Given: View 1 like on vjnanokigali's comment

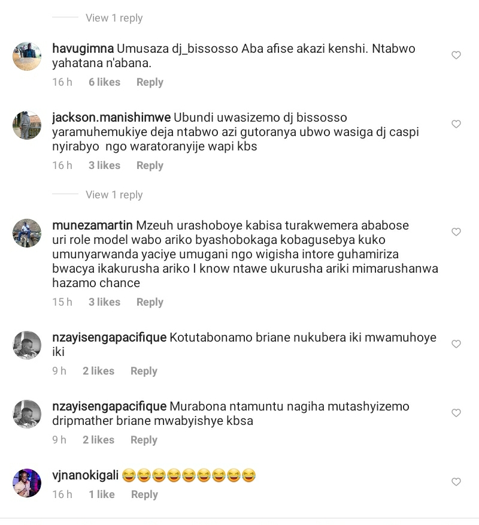Looking at the screenshot, I should [102, 494].
